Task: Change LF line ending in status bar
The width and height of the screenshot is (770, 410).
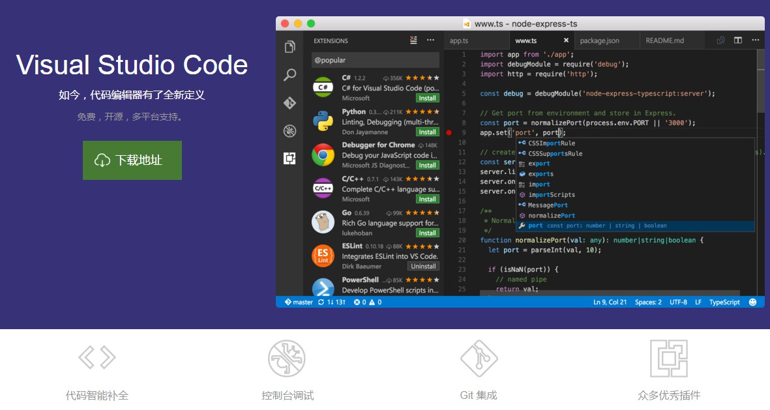Action: click(698, 302)
